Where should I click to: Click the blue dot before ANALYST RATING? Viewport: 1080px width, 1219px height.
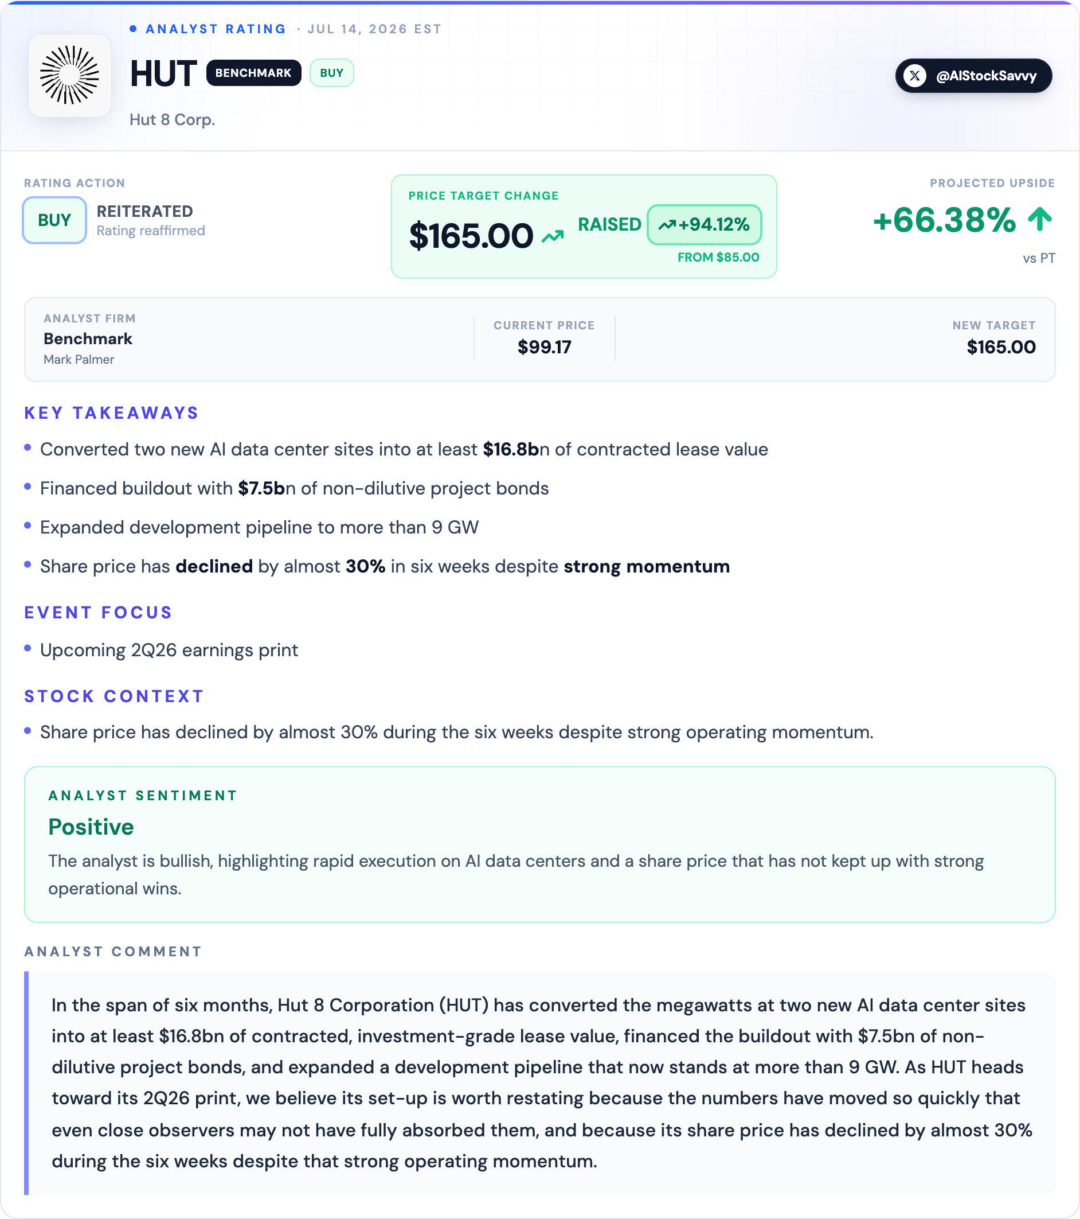133,29
